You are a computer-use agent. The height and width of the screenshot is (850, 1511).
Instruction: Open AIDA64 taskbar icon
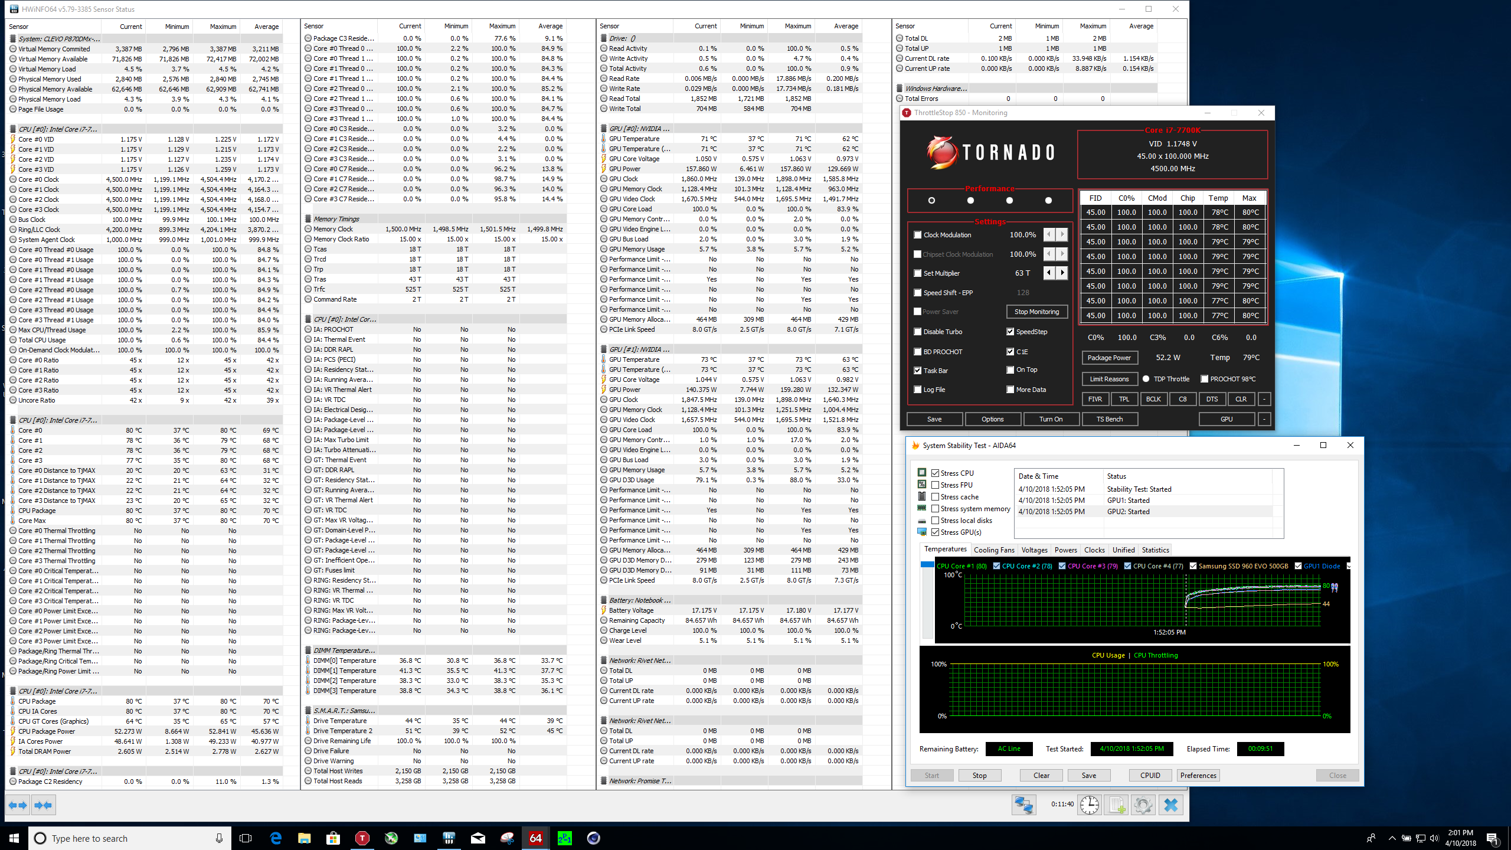[x=536, y=838]
